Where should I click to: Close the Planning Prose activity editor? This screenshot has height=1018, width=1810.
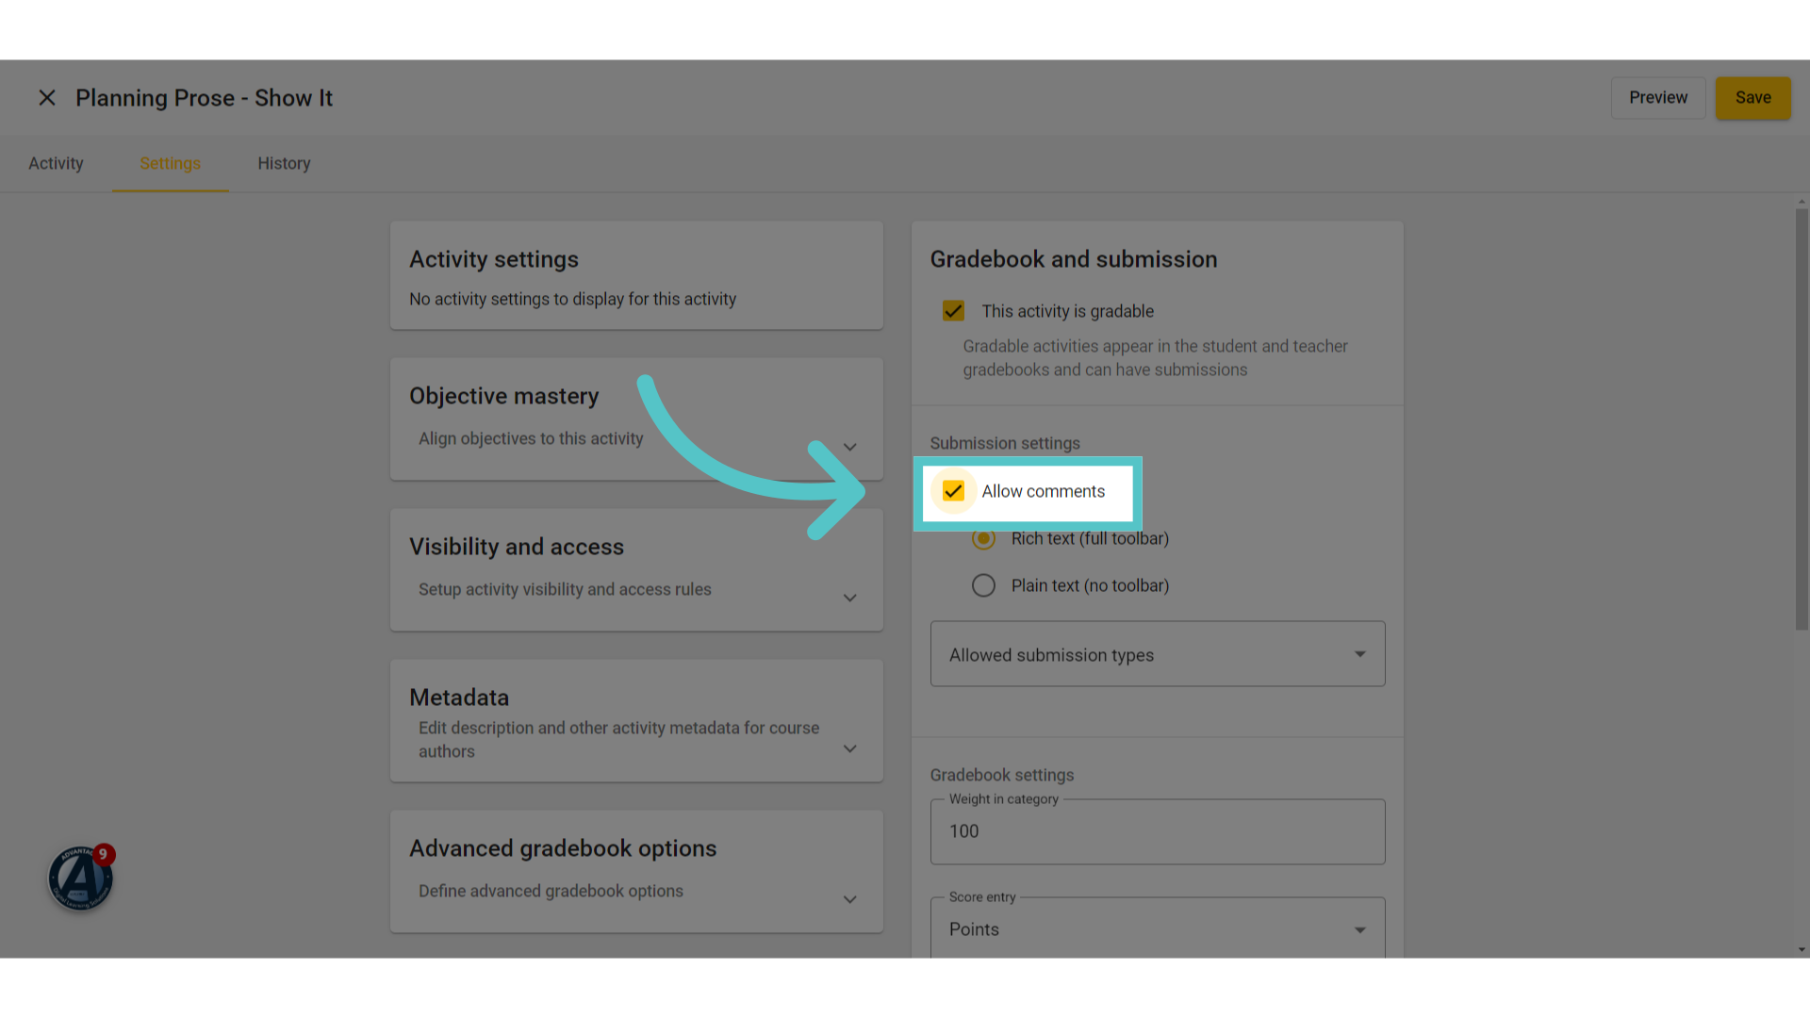[47, 98]
